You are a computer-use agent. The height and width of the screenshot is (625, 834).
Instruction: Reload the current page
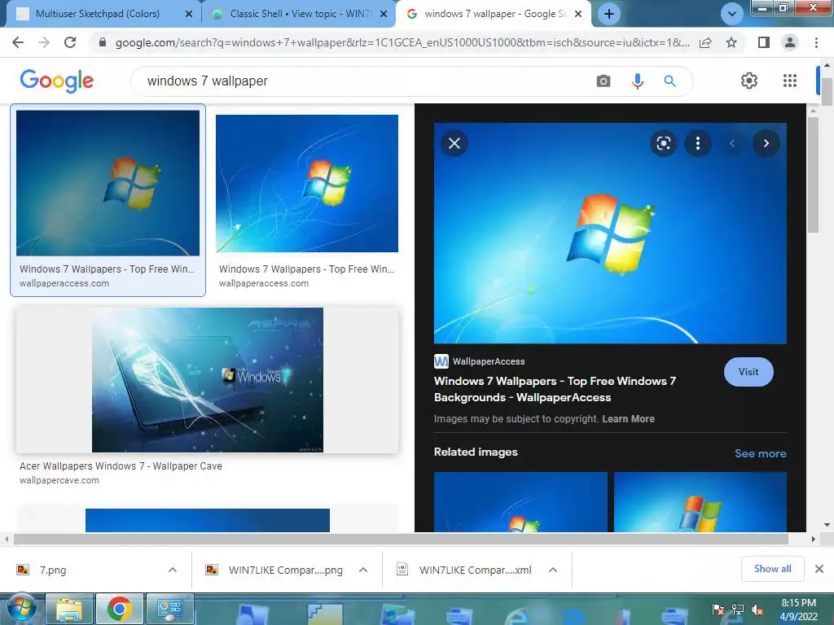(x=70, y=42)
